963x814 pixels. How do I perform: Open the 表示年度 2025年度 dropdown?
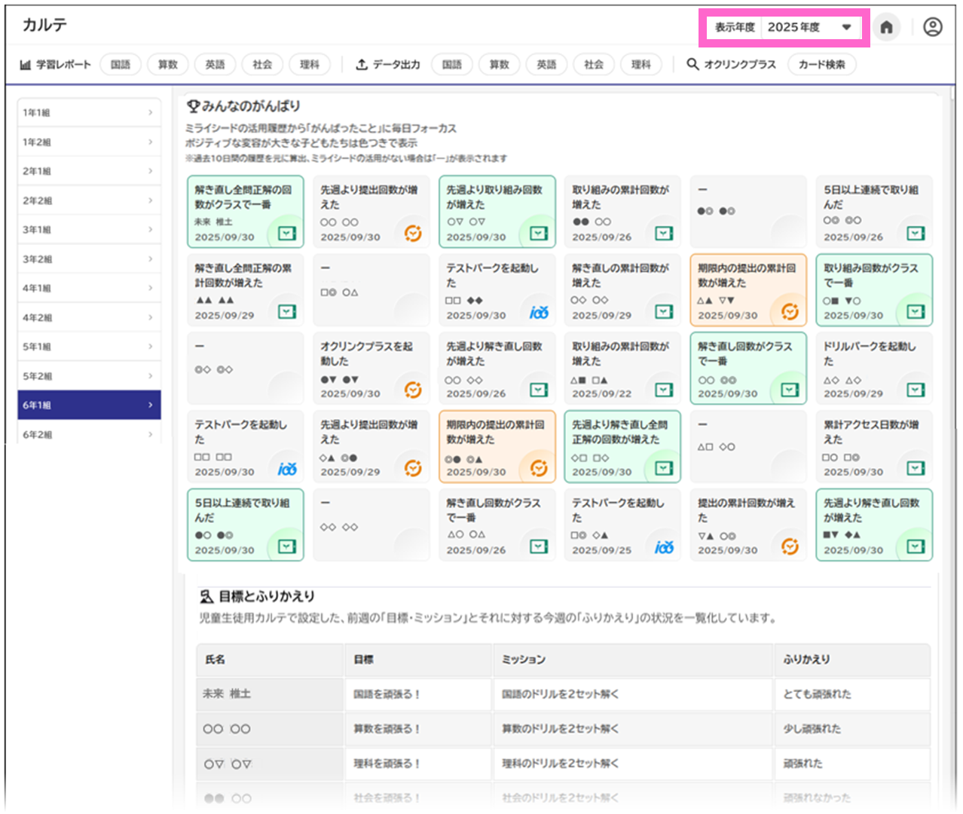coord(810,28)
